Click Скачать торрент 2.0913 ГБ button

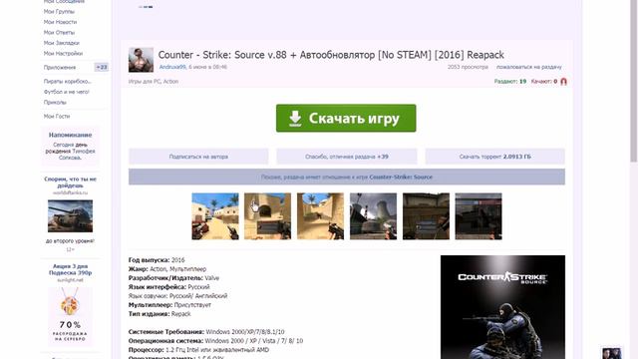tap(494, 157)
